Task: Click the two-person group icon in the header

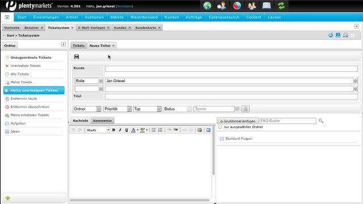Action: pos(252,6)
